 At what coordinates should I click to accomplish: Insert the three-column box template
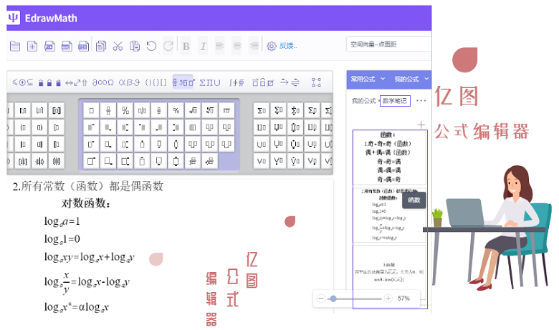pyautogui.click(x=193, y=127)
